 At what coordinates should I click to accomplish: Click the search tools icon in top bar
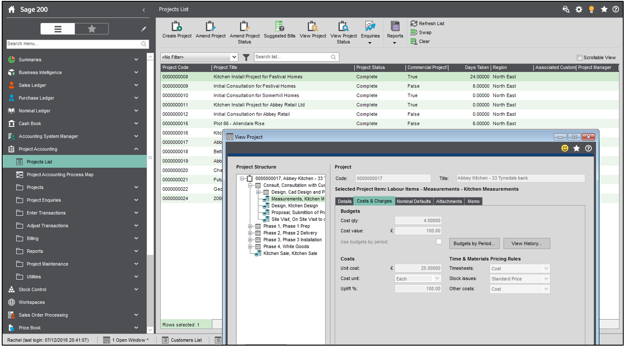(566, 9)
